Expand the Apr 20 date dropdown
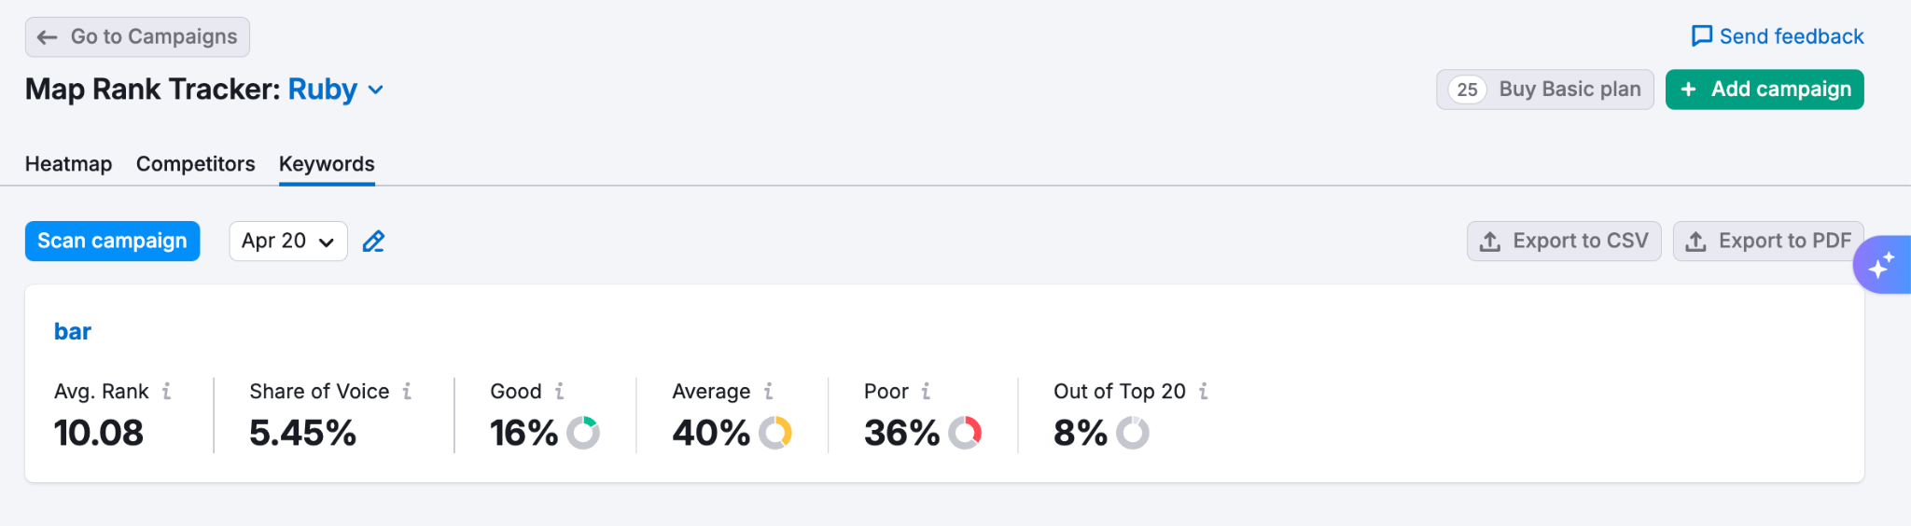1911x526 pixels. [x=288, y=242]
